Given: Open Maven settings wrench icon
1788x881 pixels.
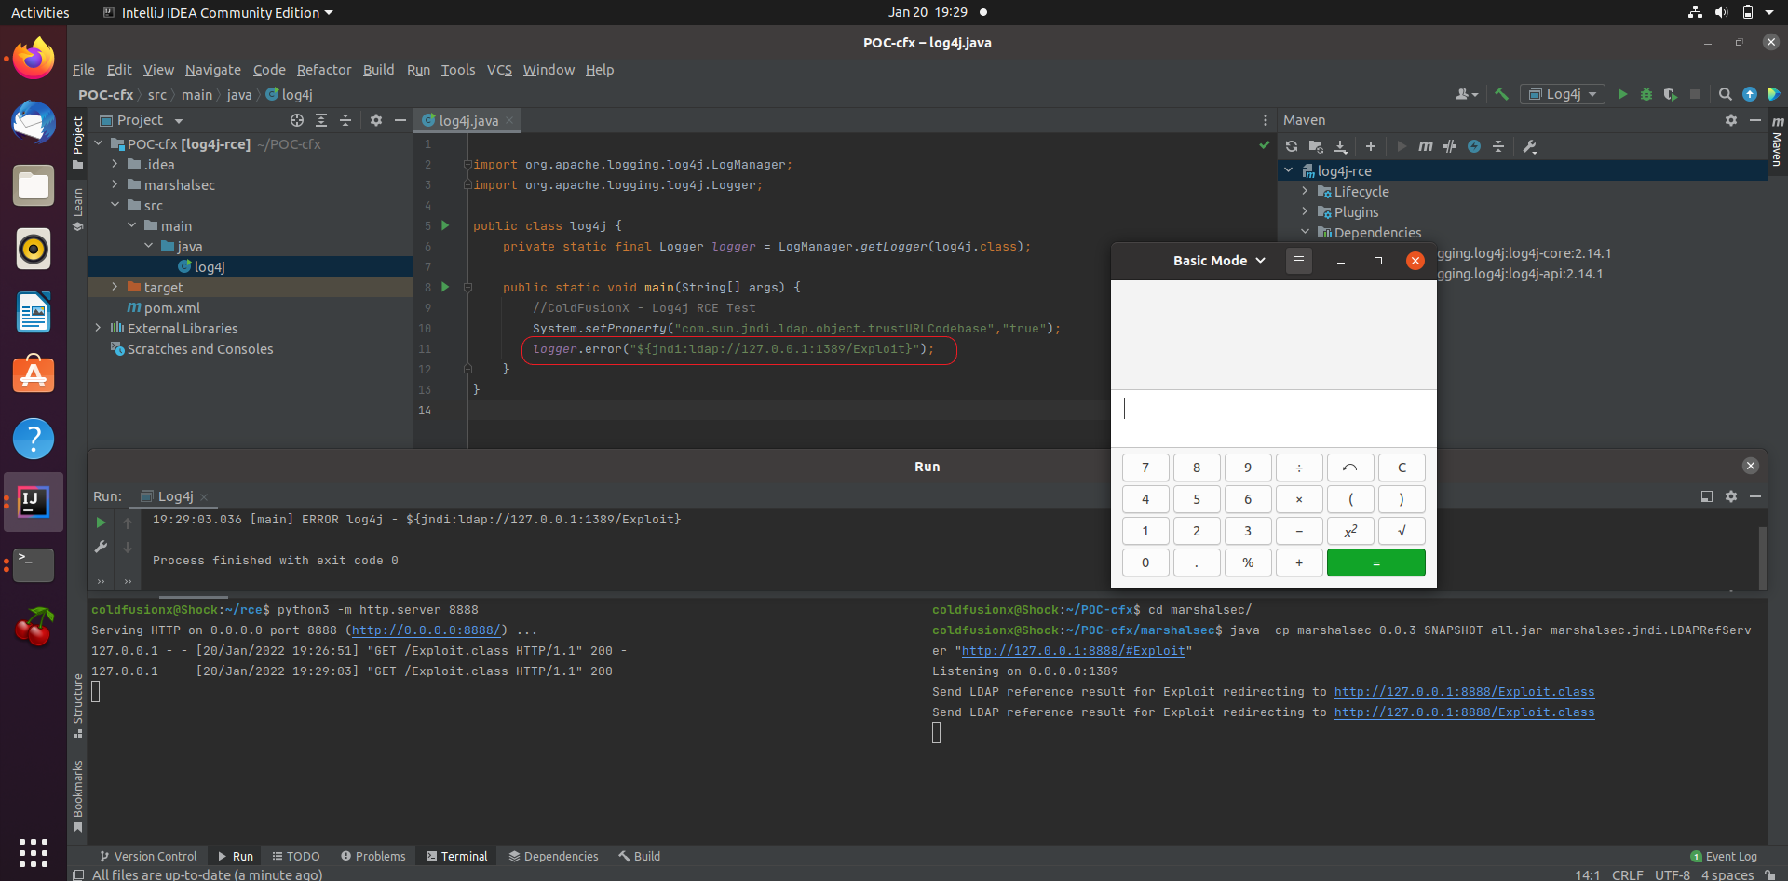Looking at the screenshot, I should [1529, 146].
